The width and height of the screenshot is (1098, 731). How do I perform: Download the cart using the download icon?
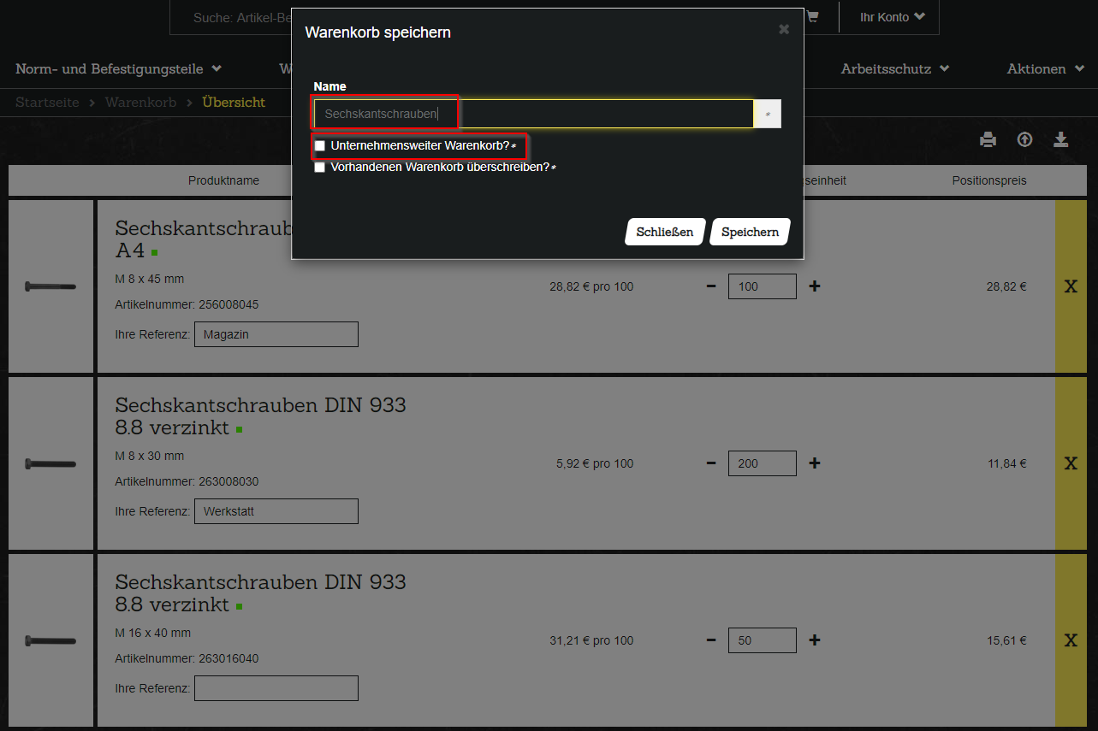[x=1061, y=140]
